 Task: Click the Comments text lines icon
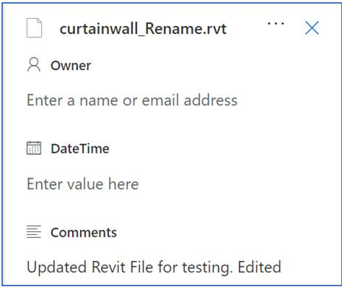[x=34, y=231]
